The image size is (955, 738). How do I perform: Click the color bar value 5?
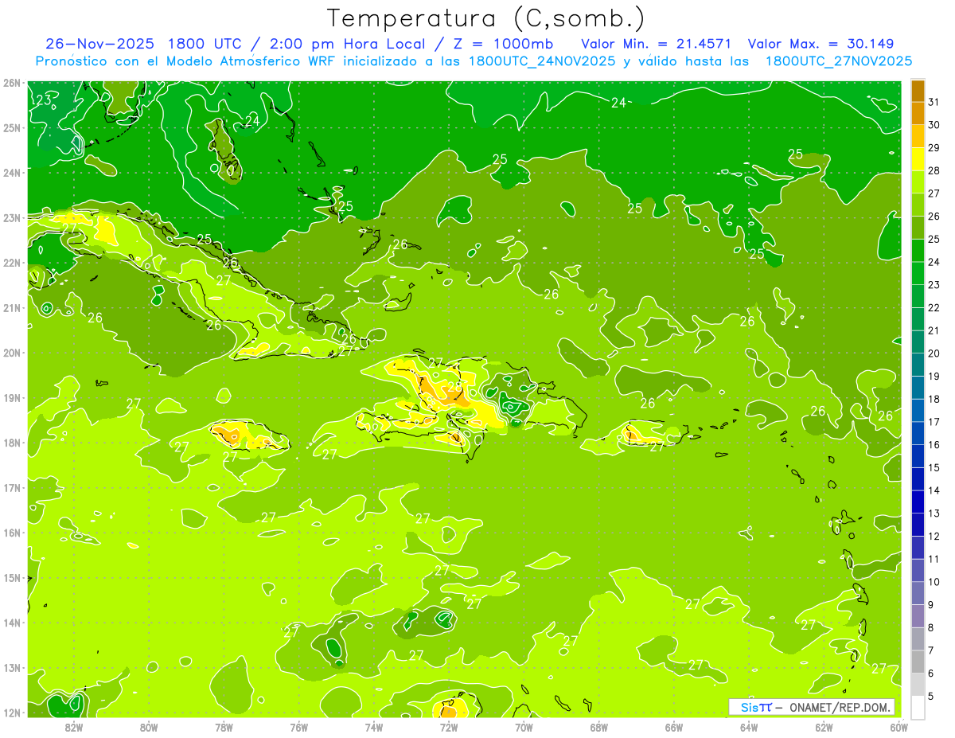931,696
